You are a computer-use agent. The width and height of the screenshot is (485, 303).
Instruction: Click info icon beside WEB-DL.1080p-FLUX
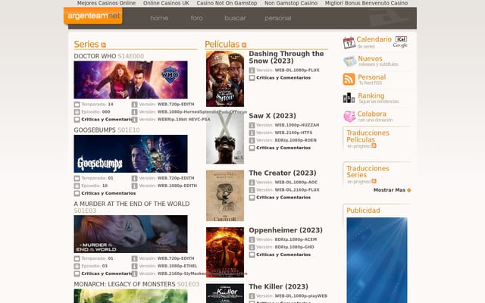tap(252, 70)
